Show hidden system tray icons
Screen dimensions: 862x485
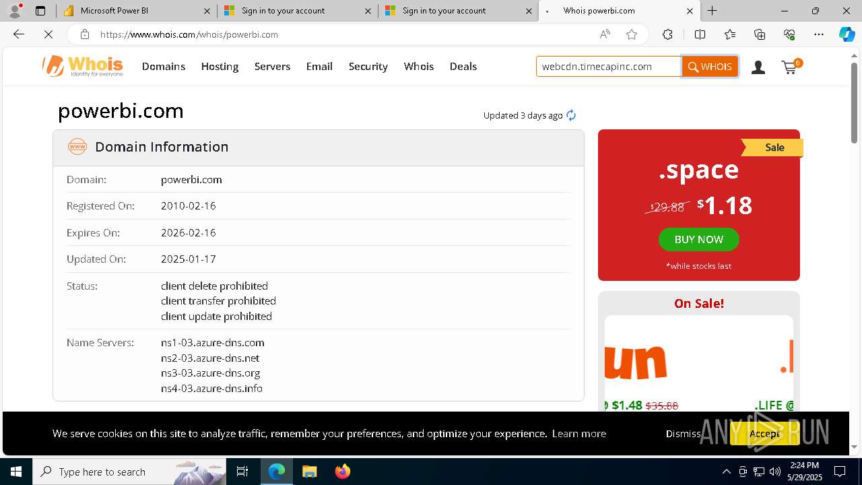[726, 472]
